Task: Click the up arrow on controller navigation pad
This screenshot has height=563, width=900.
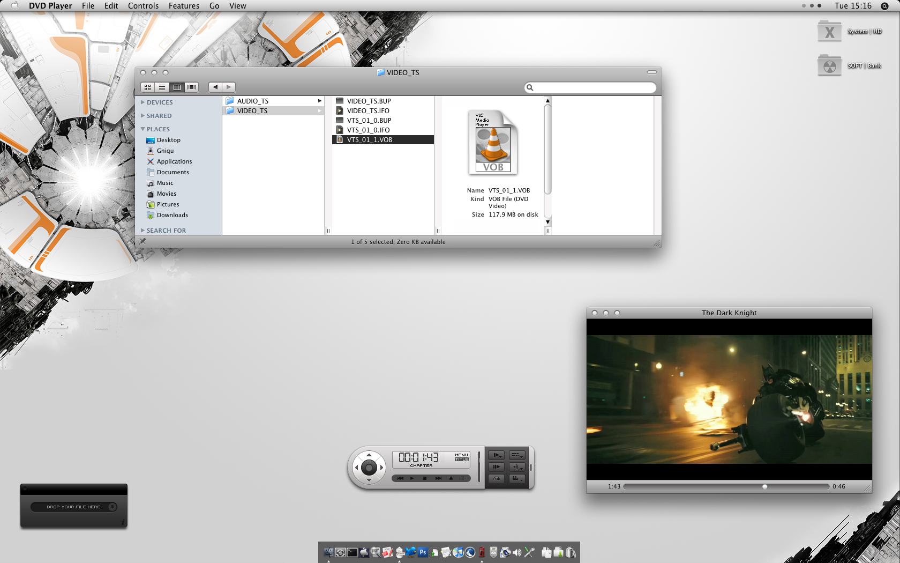Action: pos(369,455)
